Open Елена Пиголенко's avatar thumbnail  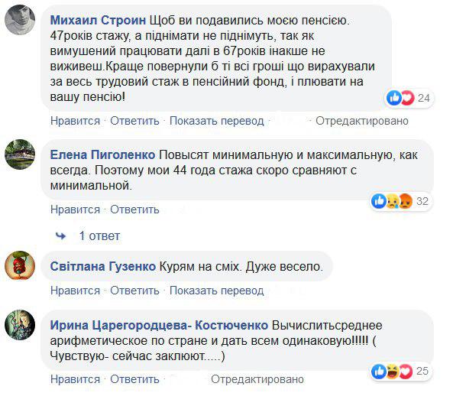point(20,154)
